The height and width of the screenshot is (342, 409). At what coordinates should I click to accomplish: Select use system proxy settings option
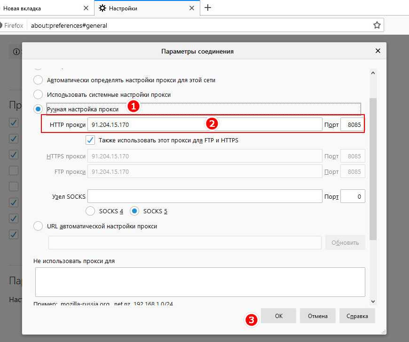click(39, 94)
